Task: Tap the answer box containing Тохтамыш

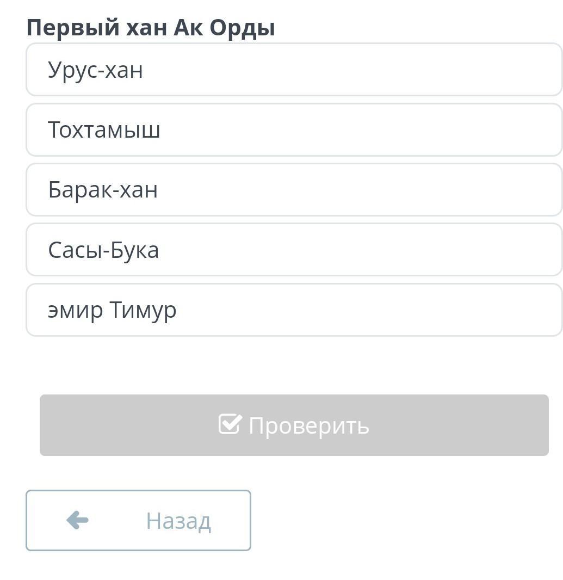Action: click(294, 130)
